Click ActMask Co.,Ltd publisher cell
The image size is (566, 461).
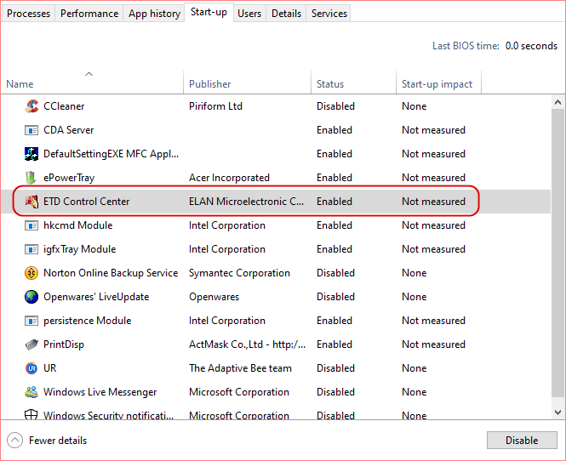(248, 344)
